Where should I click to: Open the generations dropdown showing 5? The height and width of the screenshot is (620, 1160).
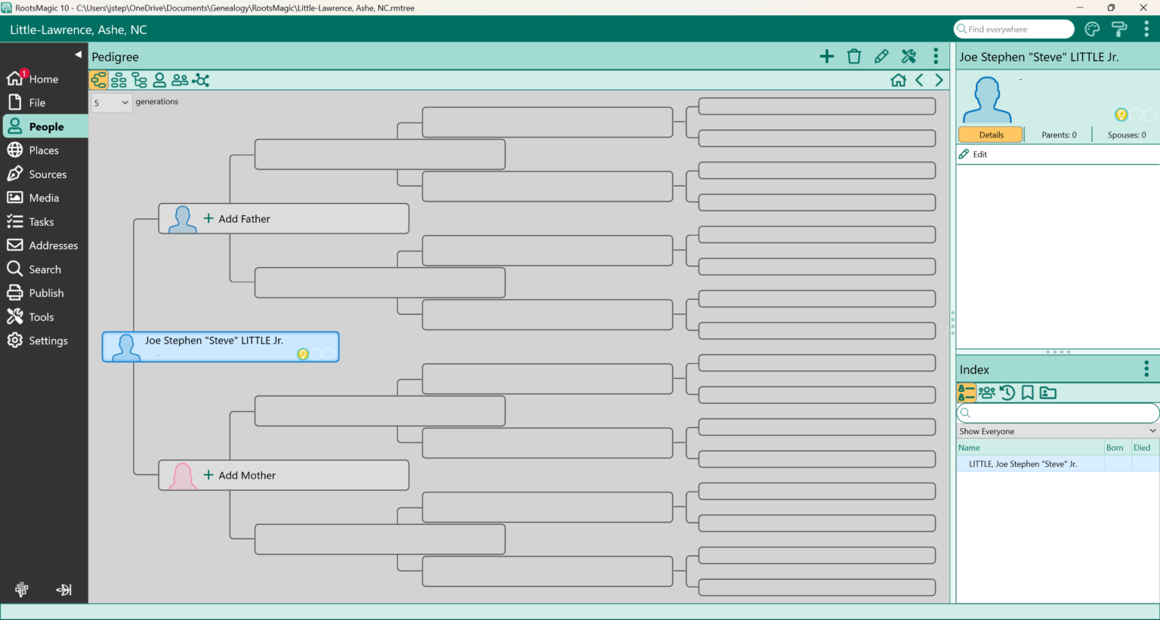(111, 102)
